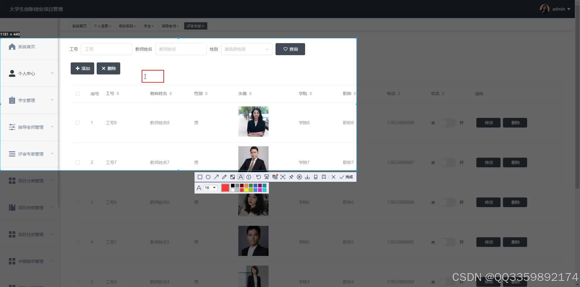Click the 查询 search button
Viewport: 580px width, 287px height.
[290, 49]
